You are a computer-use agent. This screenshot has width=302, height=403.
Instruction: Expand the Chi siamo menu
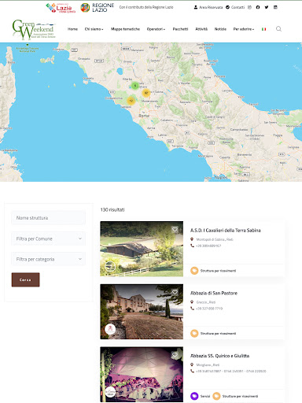pos(94,29)
